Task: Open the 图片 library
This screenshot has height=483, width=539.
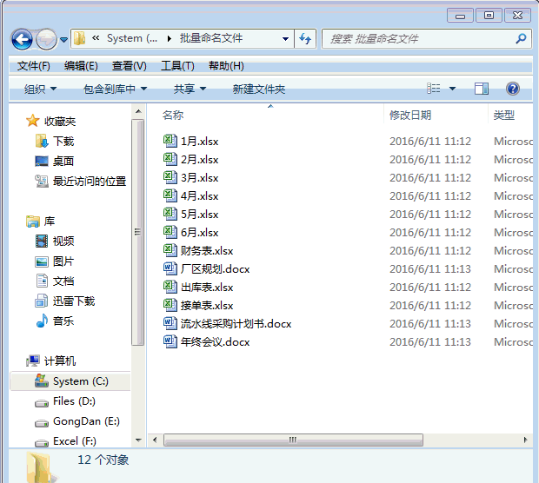Action: [55, 261]
